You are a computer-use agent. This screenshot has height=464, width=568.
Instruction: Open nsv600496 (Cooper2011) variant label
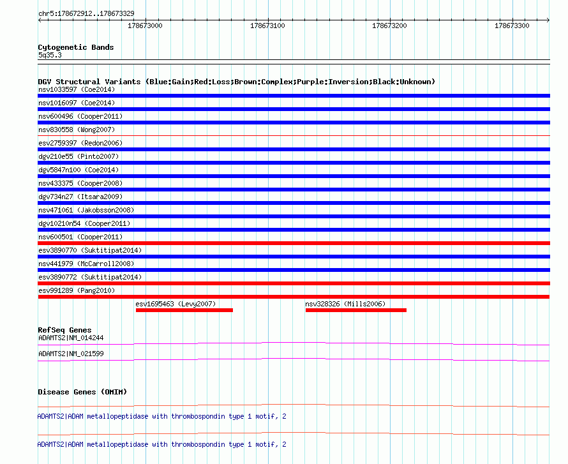80,116
